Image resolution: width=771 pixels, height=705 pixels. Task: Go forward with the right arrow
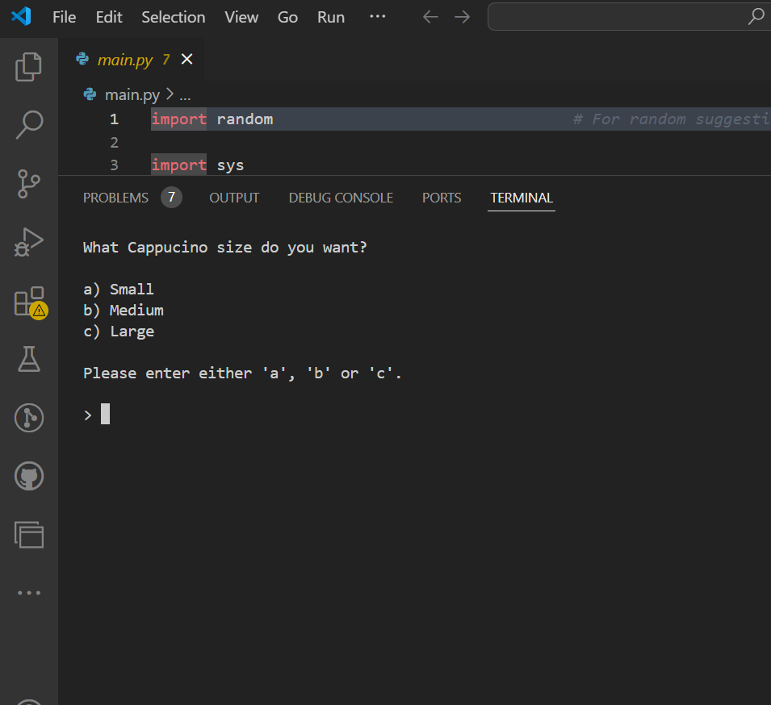(462, 17)
